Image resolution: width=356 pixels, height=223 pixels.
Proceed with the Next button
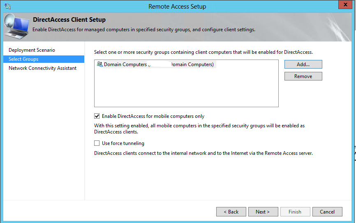262,212
